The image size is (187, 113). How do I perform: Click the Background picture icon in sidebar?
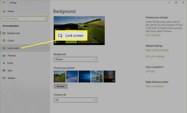pos(4,33)
